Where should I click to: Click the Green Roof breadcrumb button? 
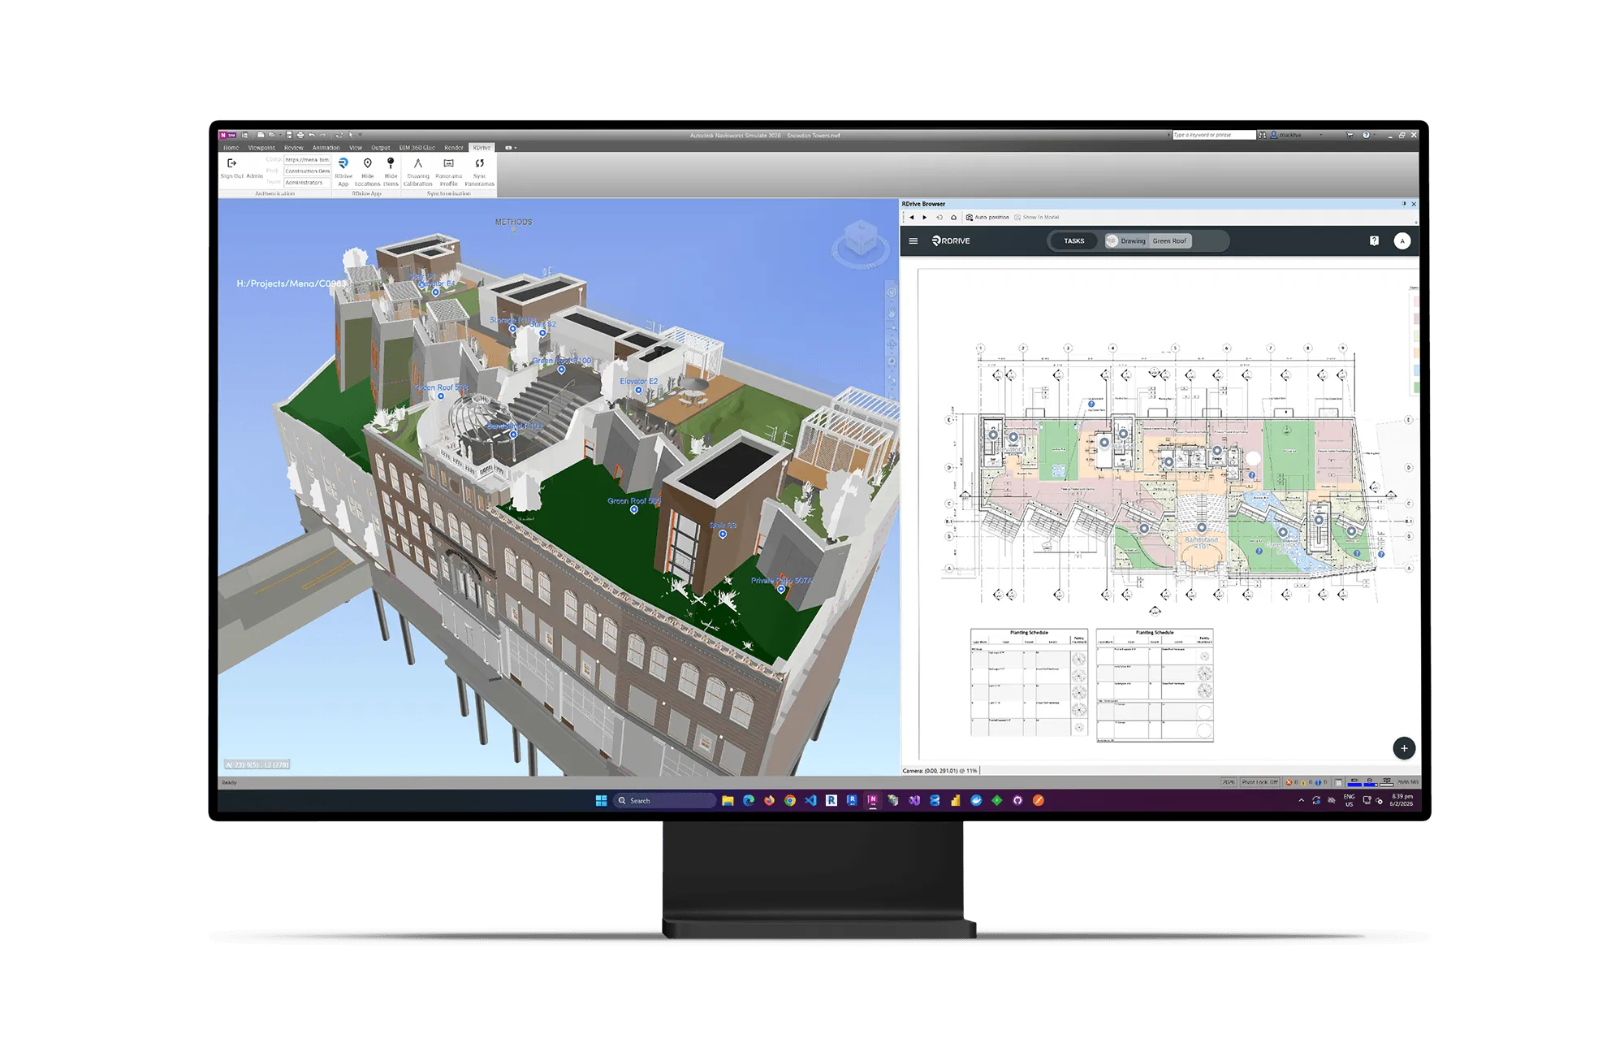[1169, 240]
